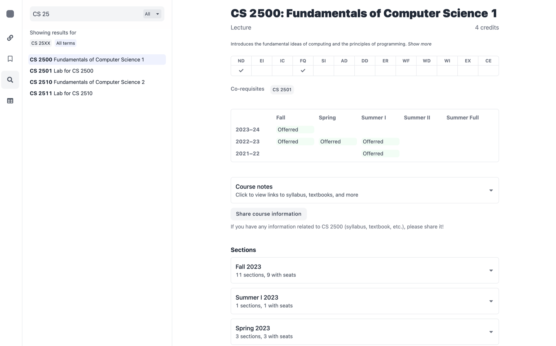Image resolution: width=556 pixels, height=346 pixels.
Task: Click the CS 25XX filter chip
Action: click(41, 43)
